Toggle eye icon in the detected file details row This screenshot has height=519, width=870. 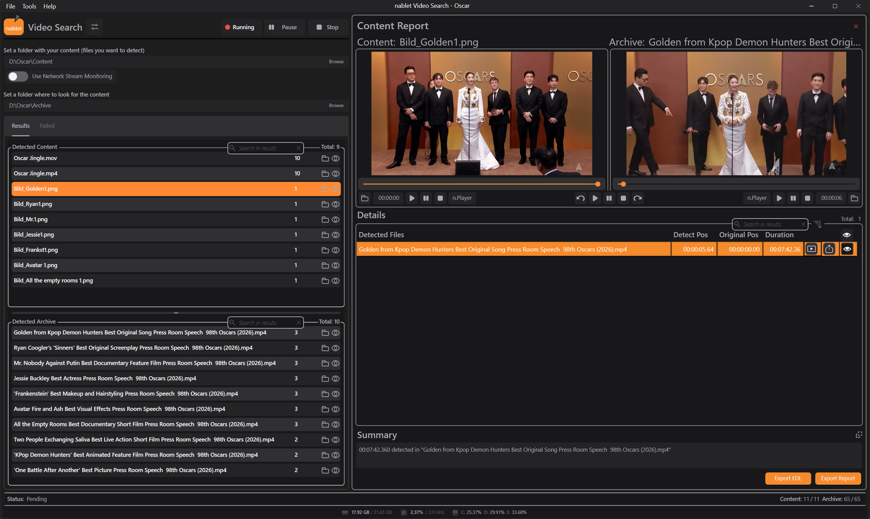tap(847, 249)
